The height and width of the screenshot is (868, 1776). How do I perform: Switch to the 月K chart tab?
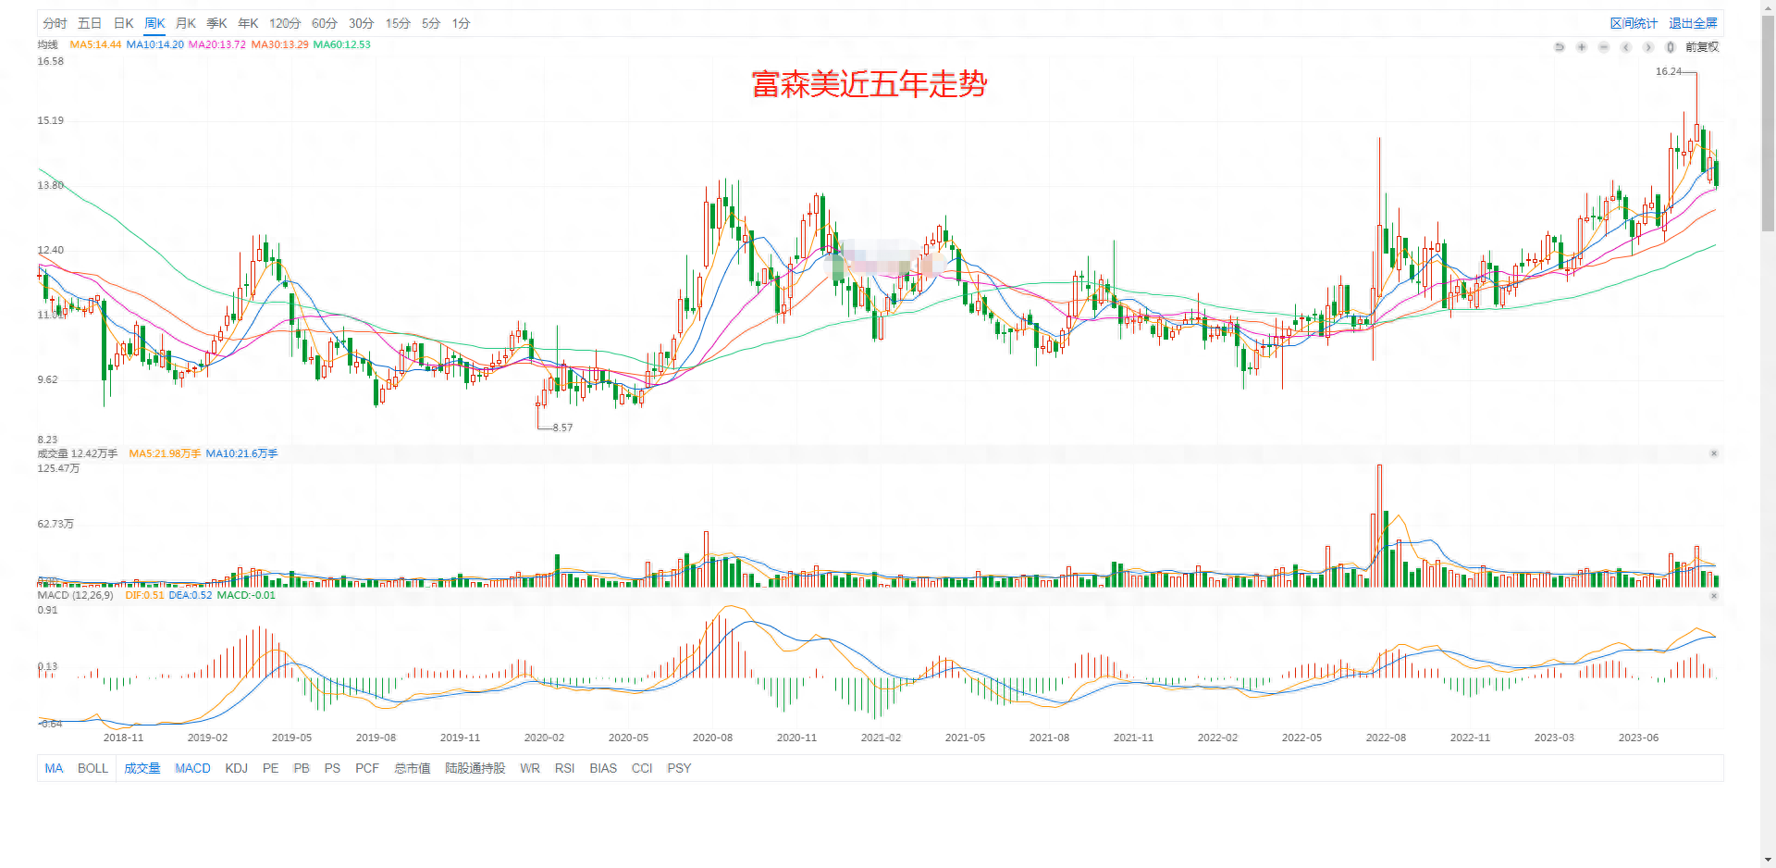[x=186, y=23]
